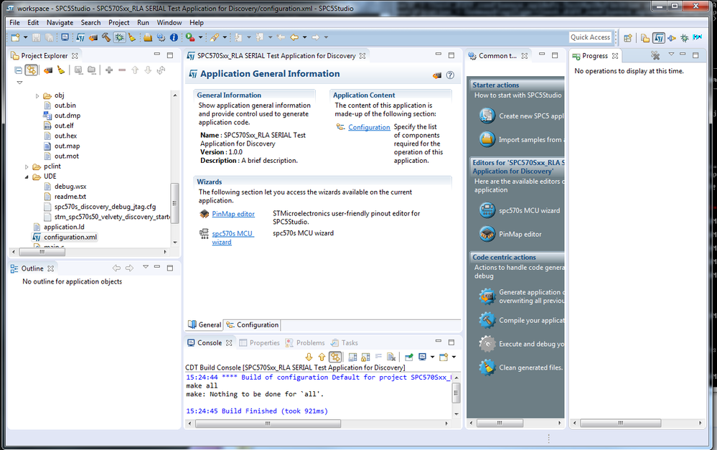Select application.ld in Project Explorer

point(59,228)
